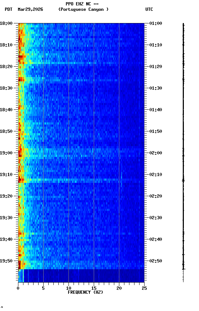Click the 19:10 PDT time label
The image size is (199, 311).
(6, 175)
